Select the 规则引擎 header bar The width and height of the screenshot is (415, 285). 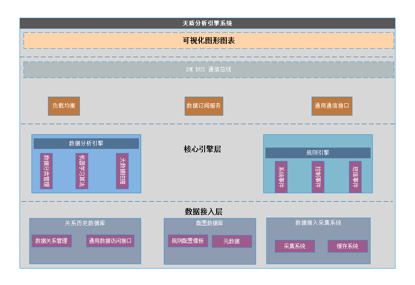click(318, 153)
